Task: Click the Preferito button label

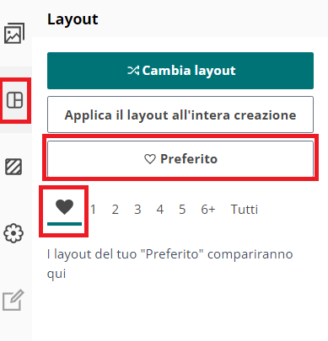Action: pos(189,159)
